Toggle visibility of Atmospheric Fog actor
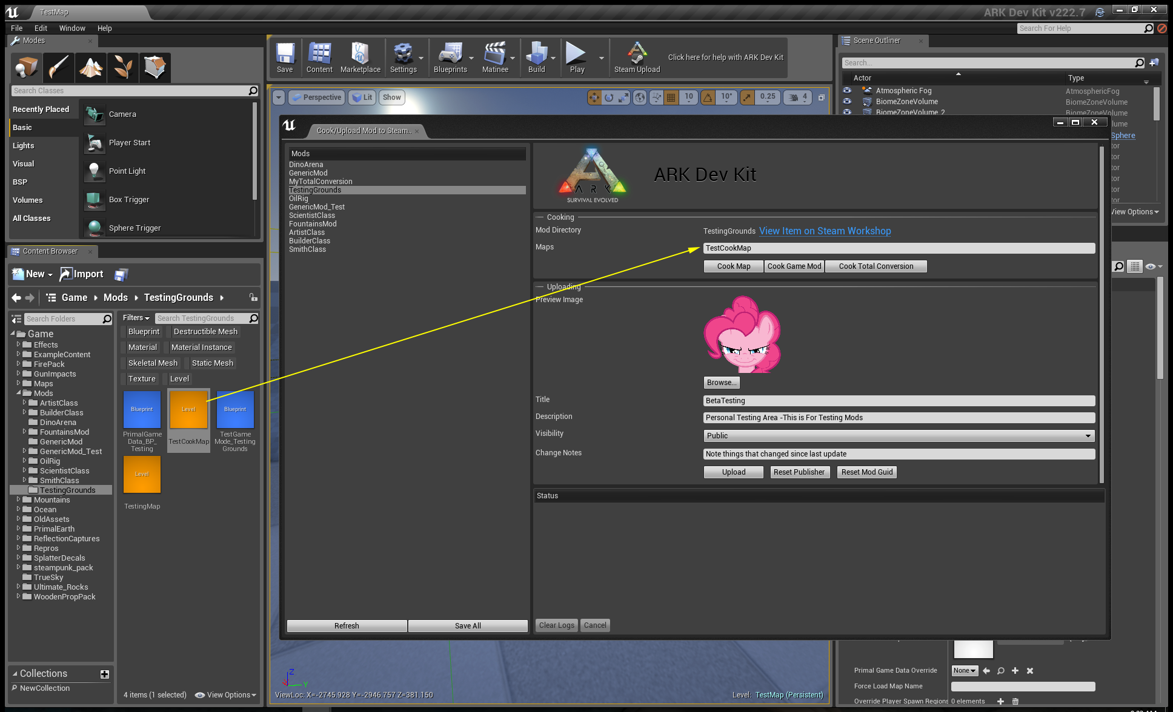This screenshot has width=1173, height=712. coord(847,91)
